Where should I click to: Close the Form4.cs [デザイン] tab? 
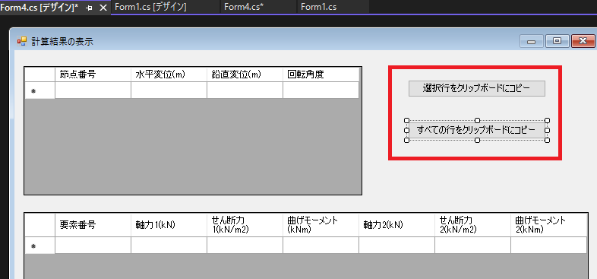(x=103, y=8)
